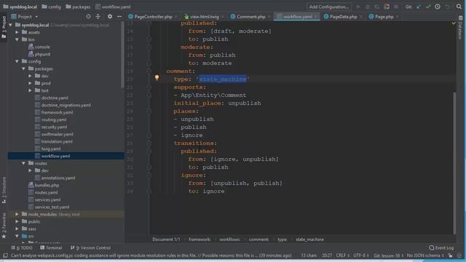Expand the prod folder
Screen dimensions: 466x262
coord(30,83)
